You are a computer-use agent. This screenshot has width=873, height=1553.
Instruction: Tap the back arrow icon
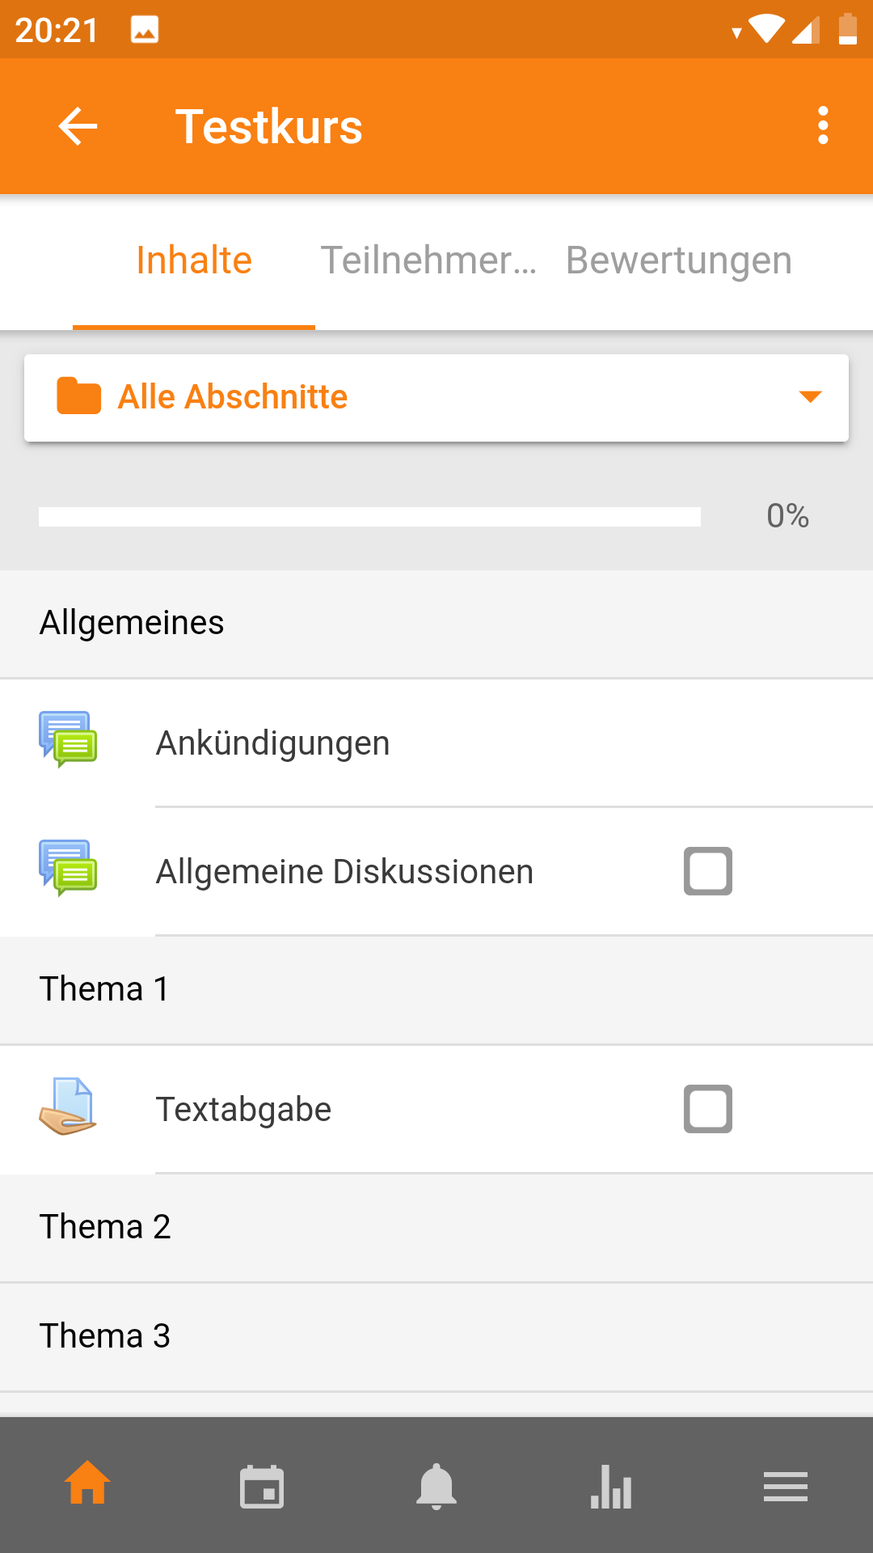point(78,126)
